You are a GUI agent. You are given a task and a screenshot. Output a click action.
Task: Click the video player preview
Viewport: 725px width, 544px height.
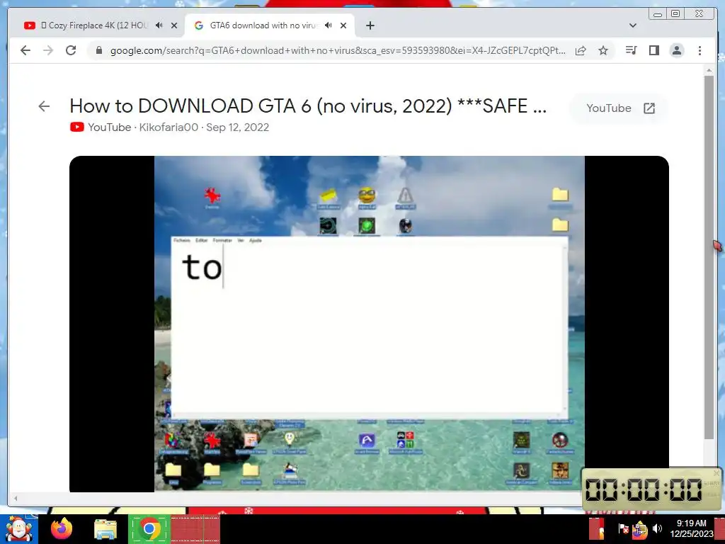pos(369,324)
